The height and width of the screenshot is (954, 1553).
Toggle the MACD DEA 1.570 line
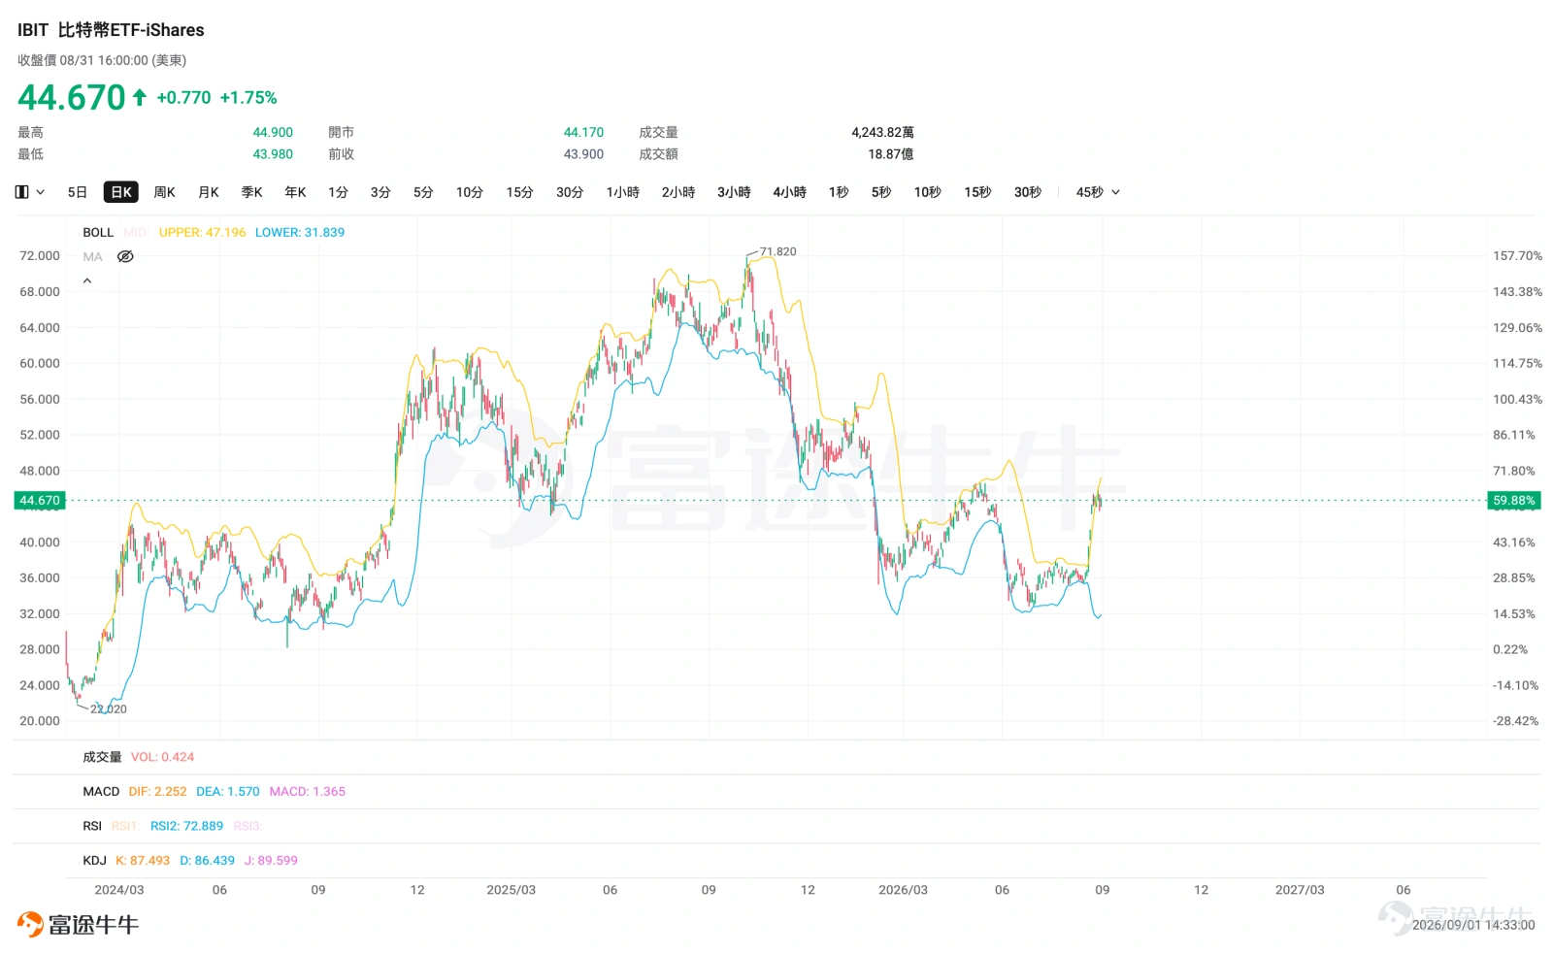228,792
